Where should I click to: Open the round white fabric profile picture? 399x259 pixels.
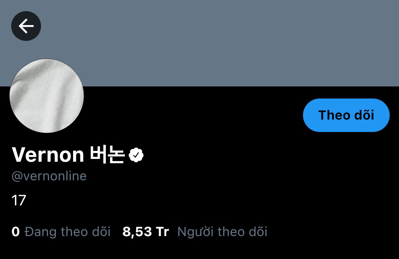[47, 96]
